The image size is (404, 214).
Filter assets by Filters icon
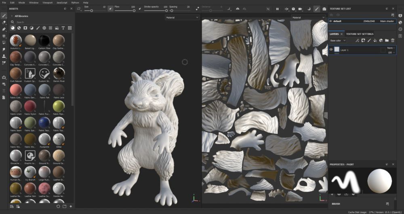pos(32,28)
